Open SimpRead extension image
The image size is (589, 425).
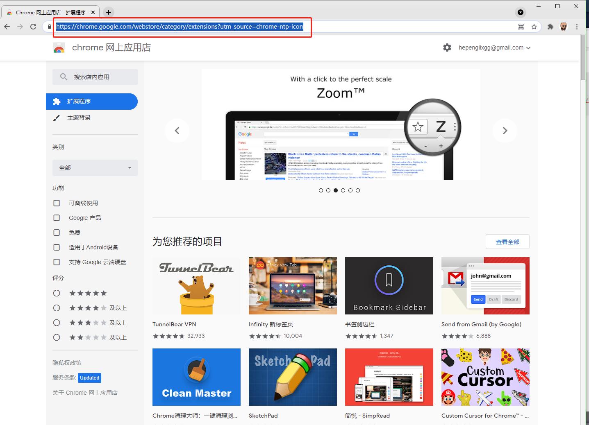(389, 377)
